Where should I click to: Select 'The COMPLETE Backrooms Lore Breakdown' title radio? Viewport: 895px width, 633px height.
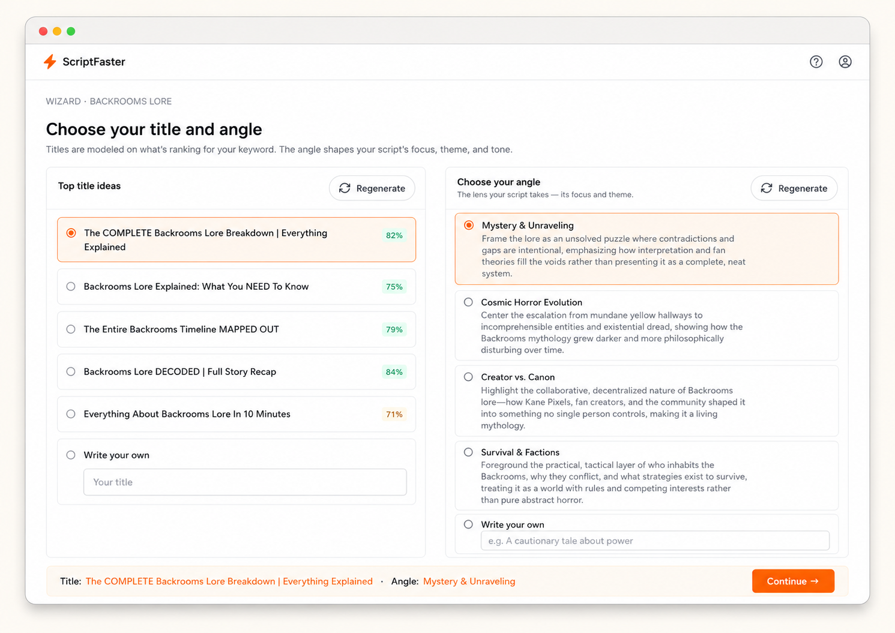[71, 233]
